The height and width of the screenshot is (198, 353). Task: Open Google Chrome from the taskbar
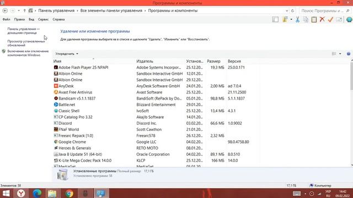pyautogui.click(x=69, y=193)
